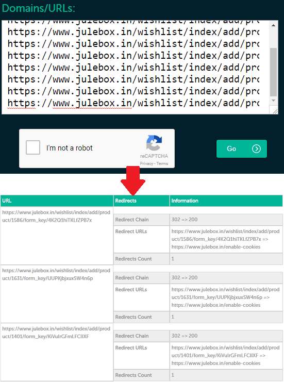Click the 302 => 200 value for product 1401

(185, 336)
